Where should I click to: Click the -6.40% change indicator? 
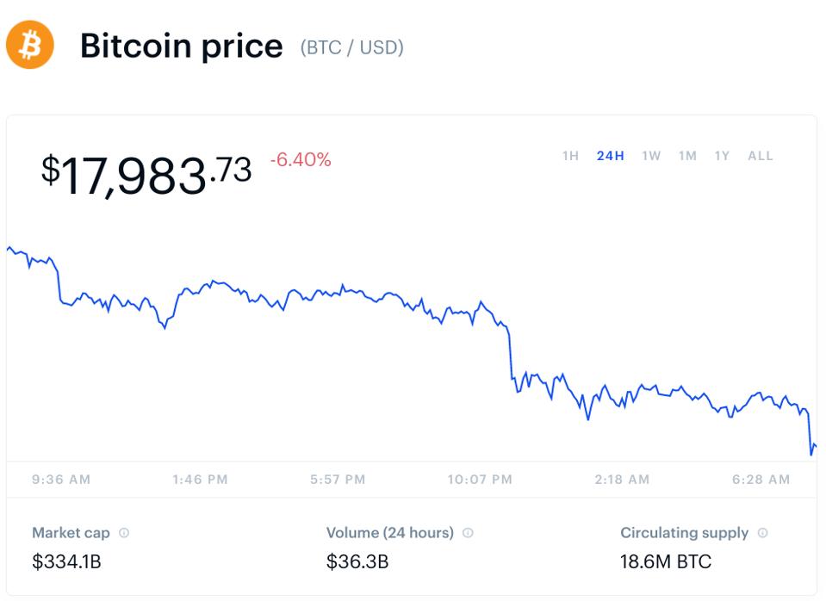tap(301, 160)
